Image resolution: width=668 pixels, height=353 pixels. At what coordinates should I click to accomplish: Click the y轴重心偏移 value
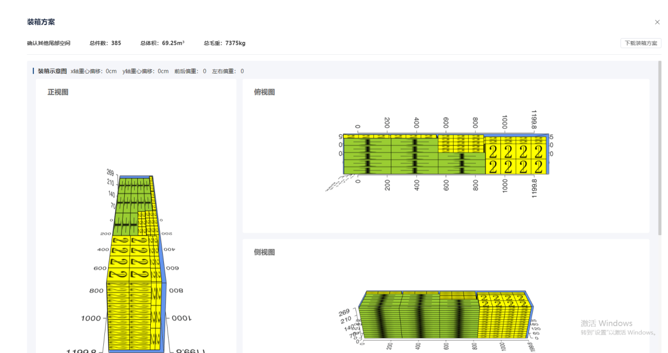point(146,71)
